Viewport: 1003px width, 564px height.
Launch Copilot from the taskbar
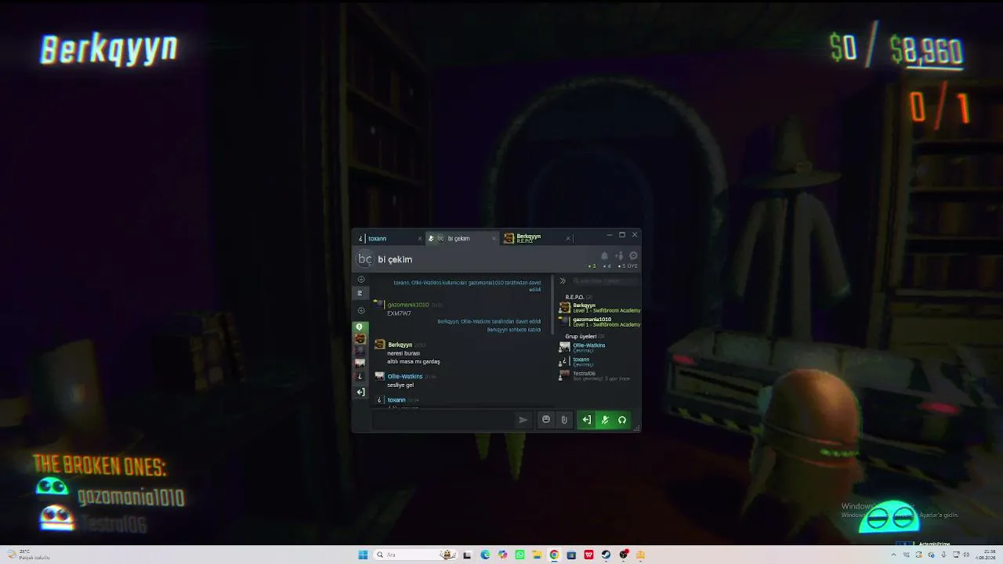tap(502, 555)
